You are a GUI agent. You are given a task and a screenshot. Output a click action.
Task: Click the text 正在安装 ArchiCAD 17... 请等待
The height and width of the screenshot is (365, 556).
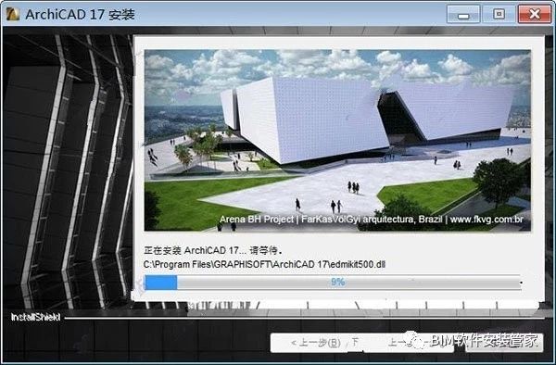(x=213, y=250)
